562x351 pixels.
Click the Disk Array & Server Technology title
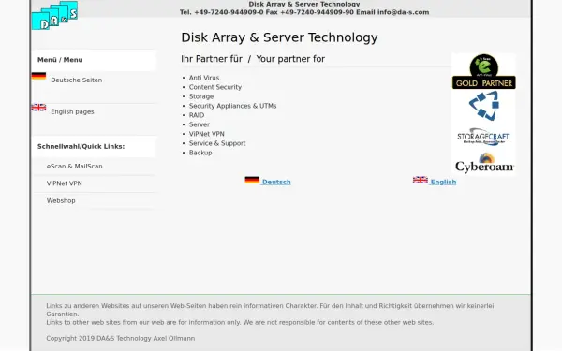(279, 37)
